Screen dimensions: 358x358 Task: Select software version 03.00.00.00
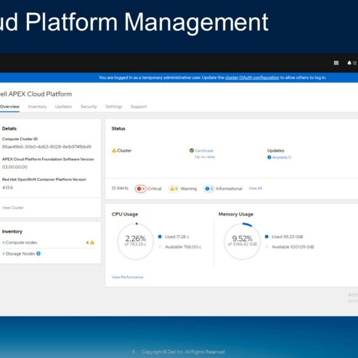pos(15,167)
